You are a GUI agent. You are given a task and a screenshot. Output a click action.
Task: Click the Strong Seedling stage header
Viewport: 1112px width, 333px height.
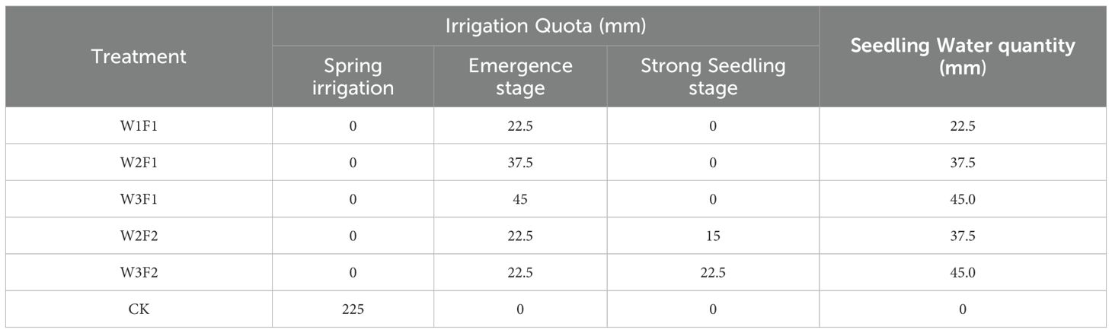(x=712, y=76)
